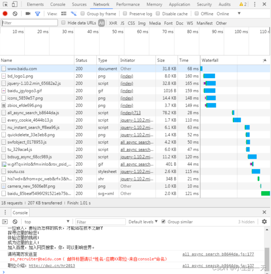Uncheck Group similar in console
The width and height of the screenshot is (271, 274).
point(163,222)
